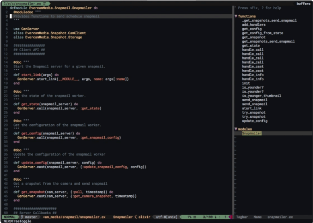
Task: Click the alias EvercamMedia.Snapshot.CamClient line
Action: [x=50, y=33]
